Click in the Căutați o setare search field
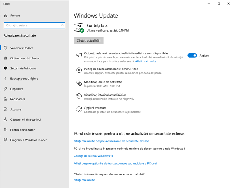The width and height of the screenshot is (233, 188). 32,26
